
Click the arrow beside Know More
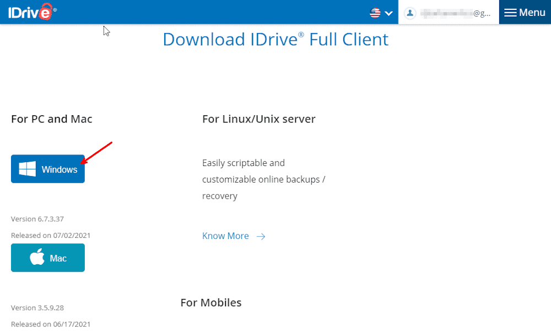tap(261, 236)
